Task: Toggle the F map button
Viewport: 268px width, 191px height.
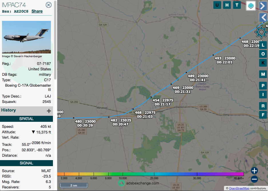Action: point(263,115)
